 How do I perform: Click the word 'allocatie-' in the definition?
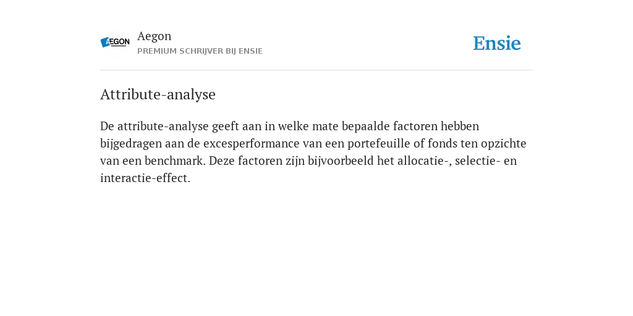(x=423, y=161)
